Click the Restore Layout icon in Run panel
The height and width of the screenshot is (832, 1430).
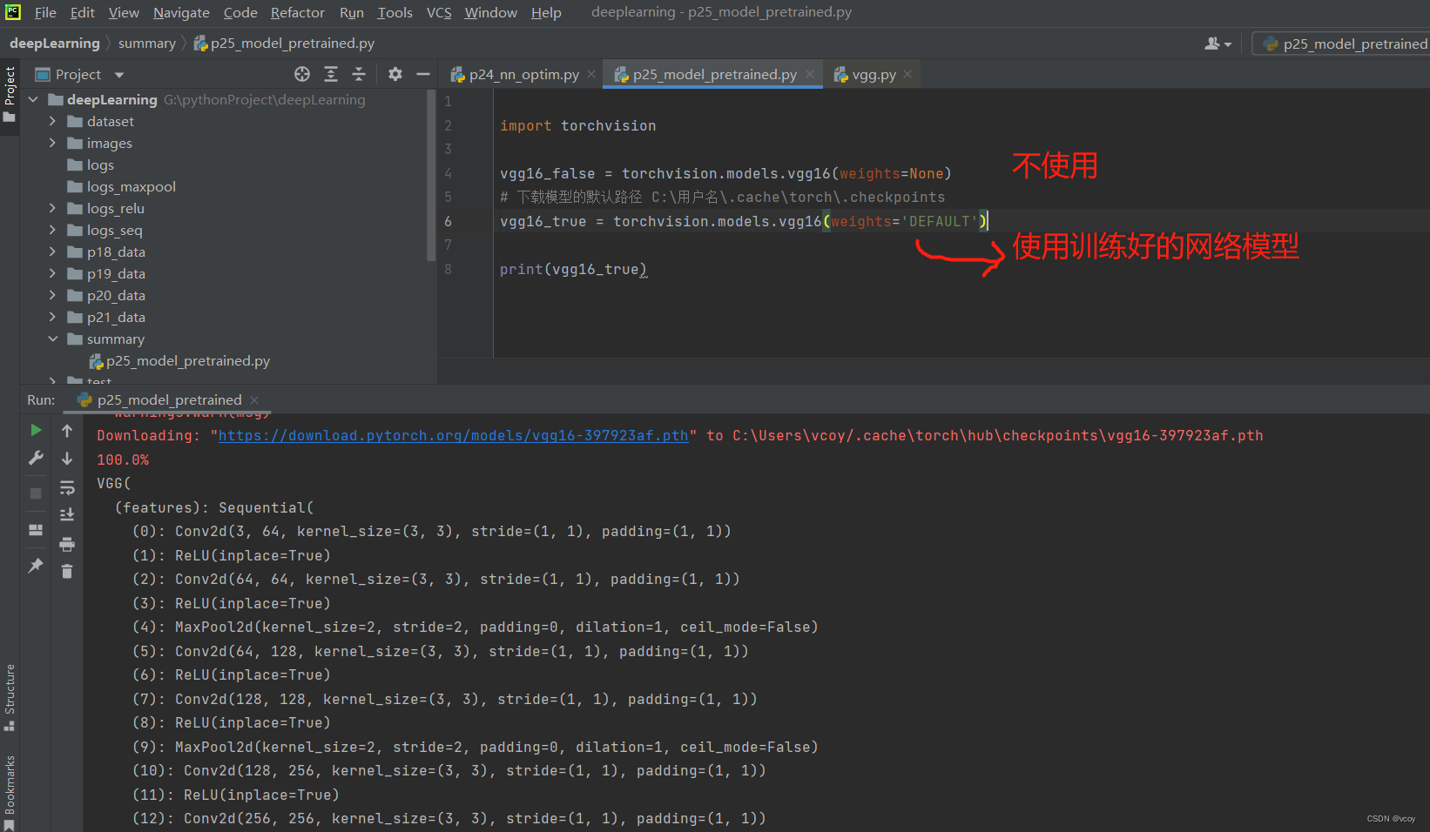click(x=36, y=529)
